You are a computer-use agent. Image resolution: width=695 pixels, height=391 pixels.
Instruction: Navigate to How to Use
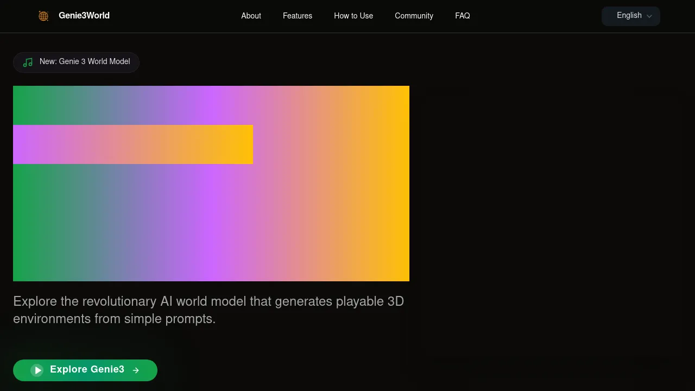(353, 16)
